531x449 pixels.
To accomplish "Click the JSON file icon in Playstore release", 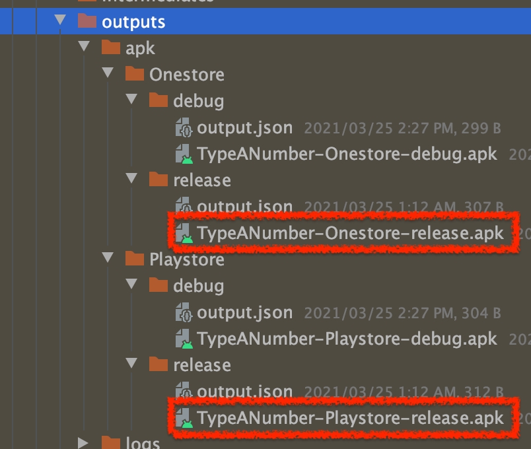I will tap(183, 392).
